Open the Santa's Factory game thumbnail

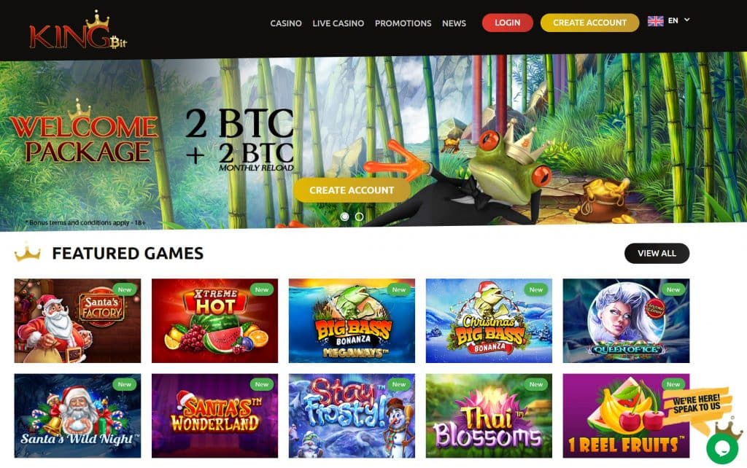(x=77, y=321)
